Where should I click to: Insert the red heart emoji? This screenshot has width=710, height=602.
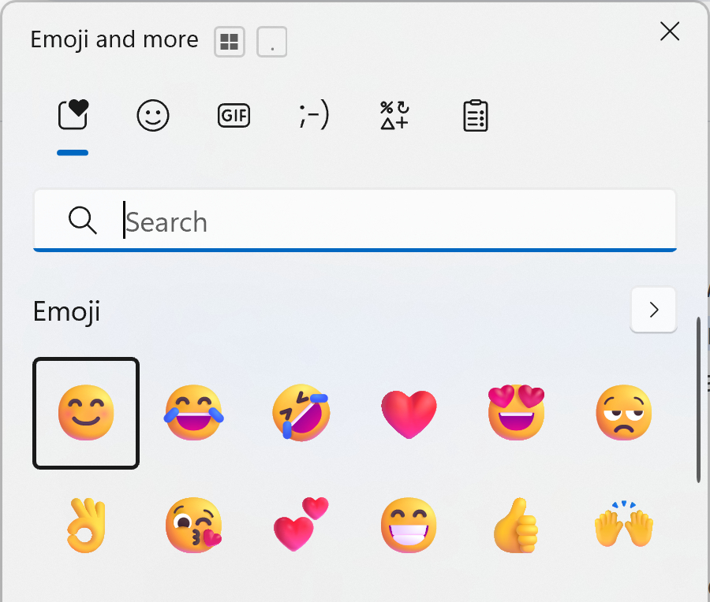[409, 414]
